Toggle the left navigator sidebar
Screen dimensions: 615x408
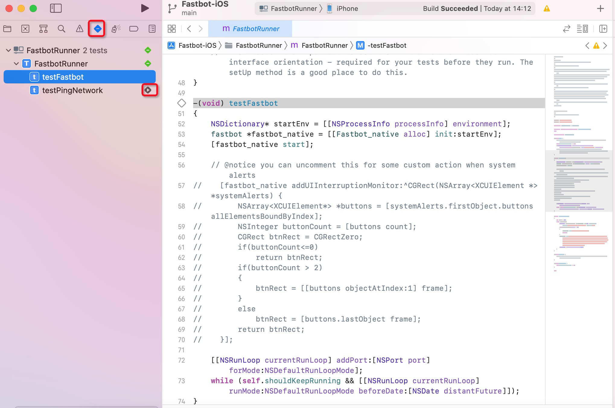(x=56, y=8)
